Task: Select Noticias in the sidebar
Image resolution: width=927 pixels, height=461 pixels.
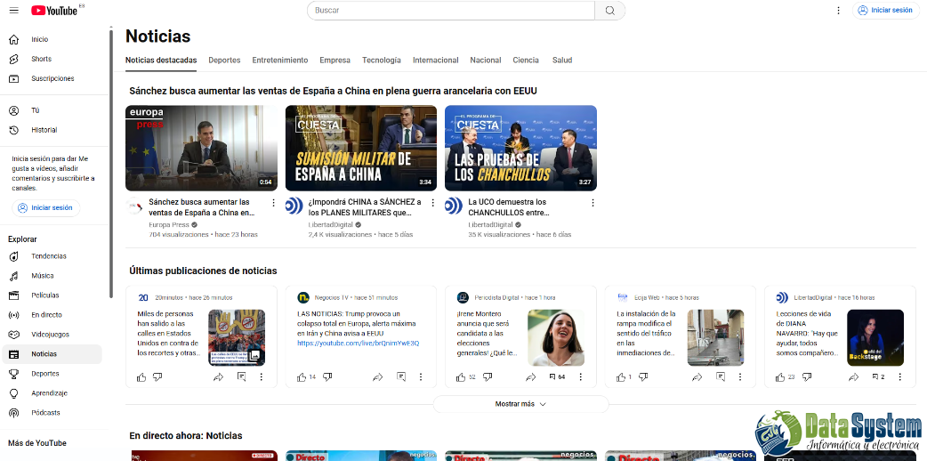Action: (51, 353)
